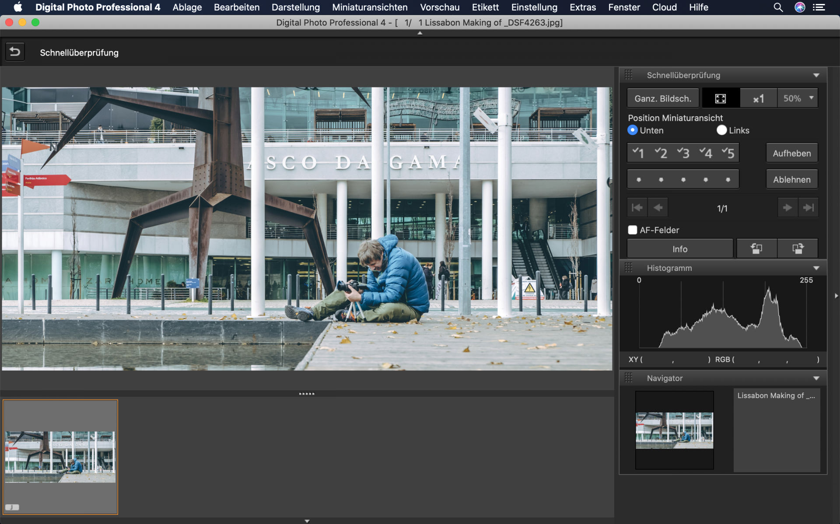Open Notification Center list icon
Screen dimensions: 840x524
[x=819, y=7]
